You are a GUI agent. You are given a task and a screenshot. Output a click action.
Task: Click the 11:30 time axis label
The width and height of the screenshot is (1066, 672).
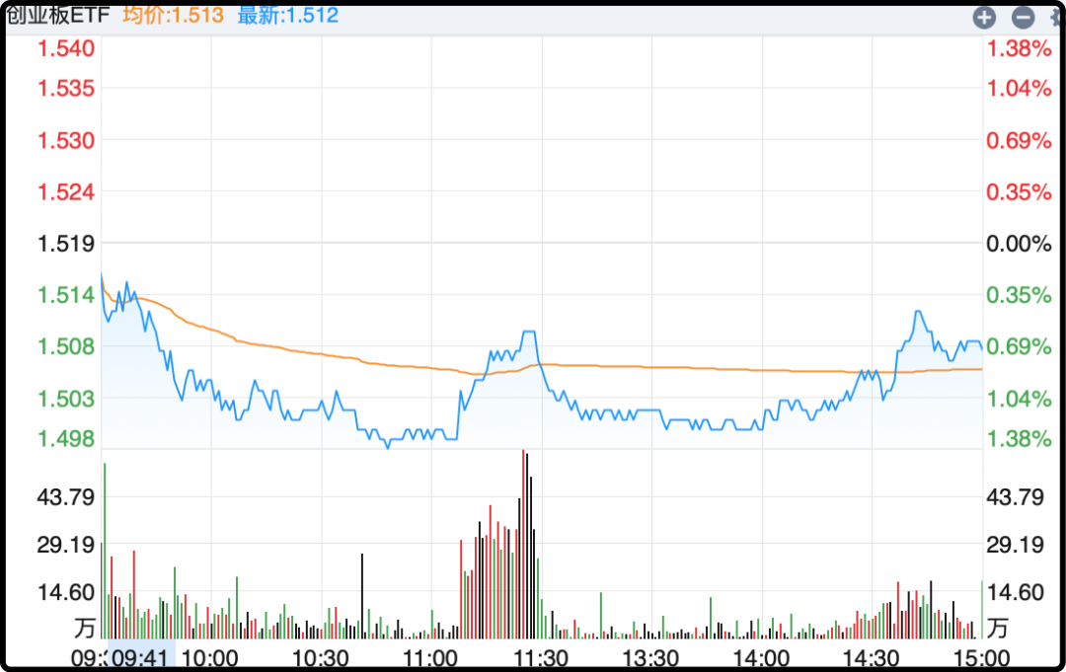pos(541,657)
